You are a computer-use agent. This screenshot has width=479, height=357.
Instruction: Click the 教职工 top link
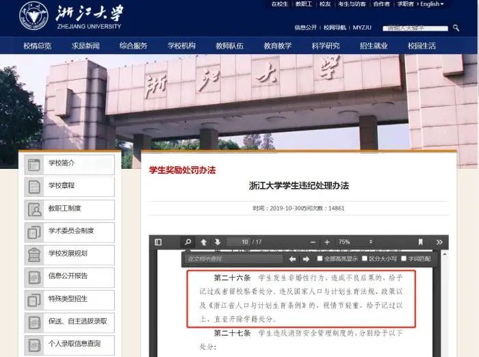(x=304, y=4)
